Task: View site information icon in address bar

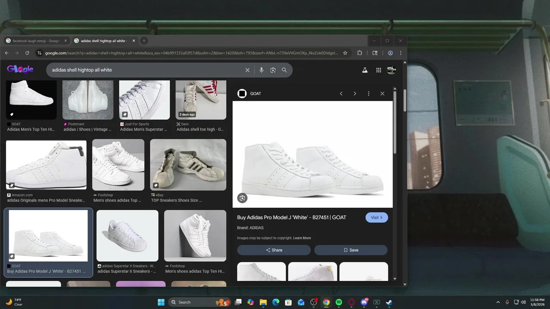Action: [40, 53]
